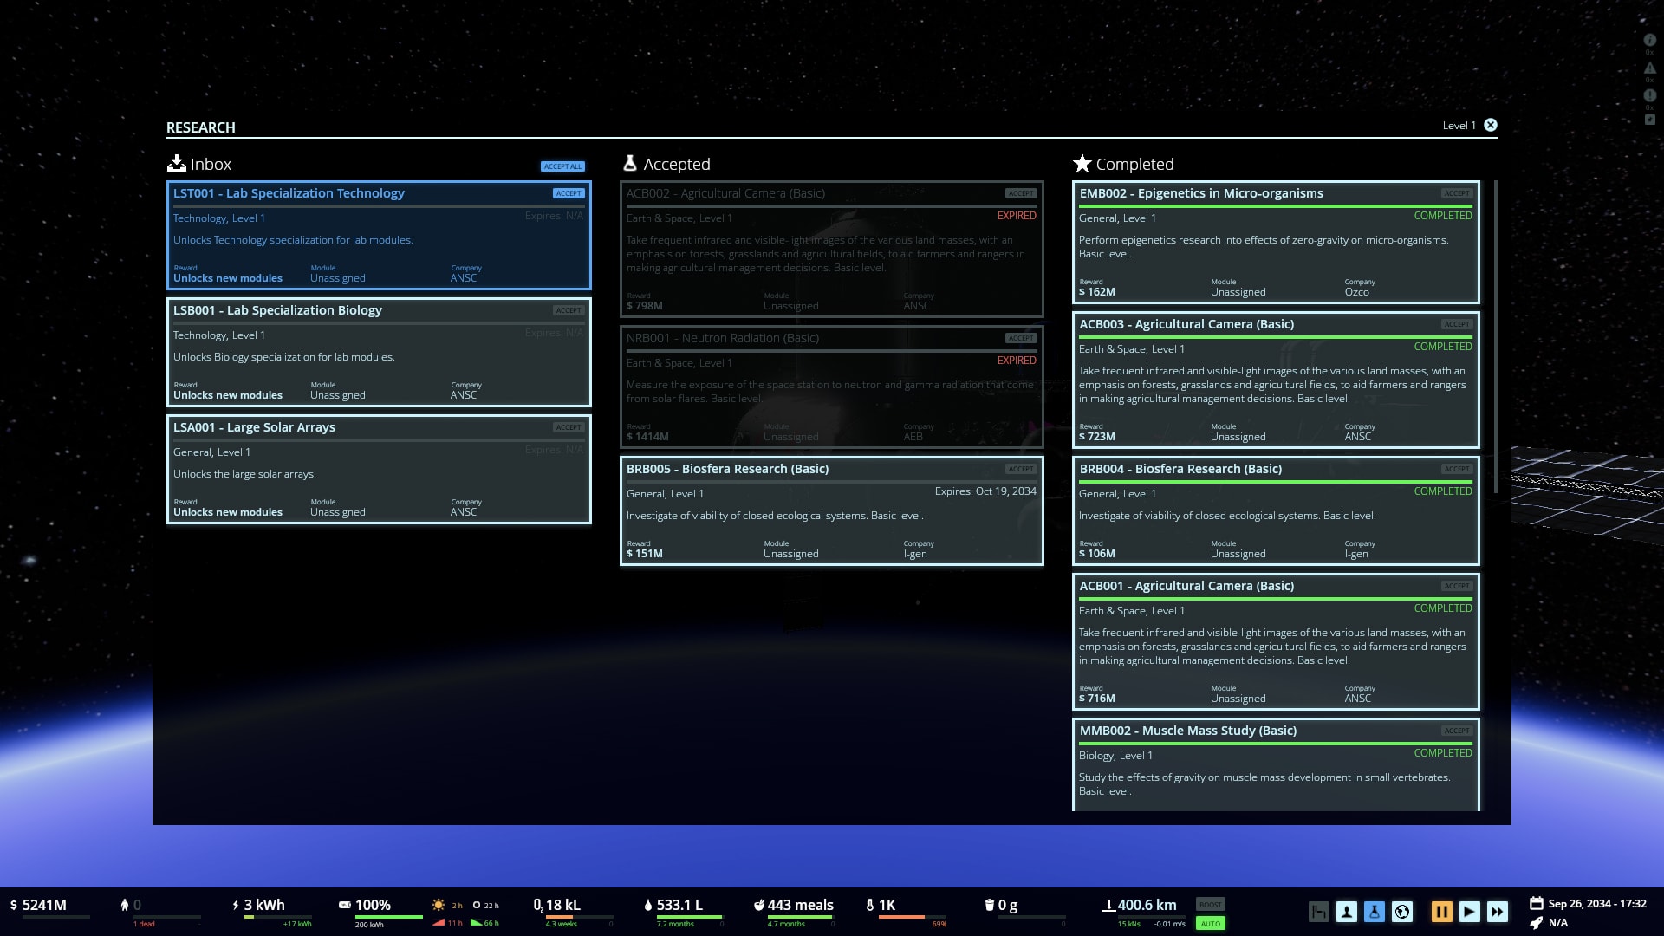Click the 1 dead crew status

point(144,924)
